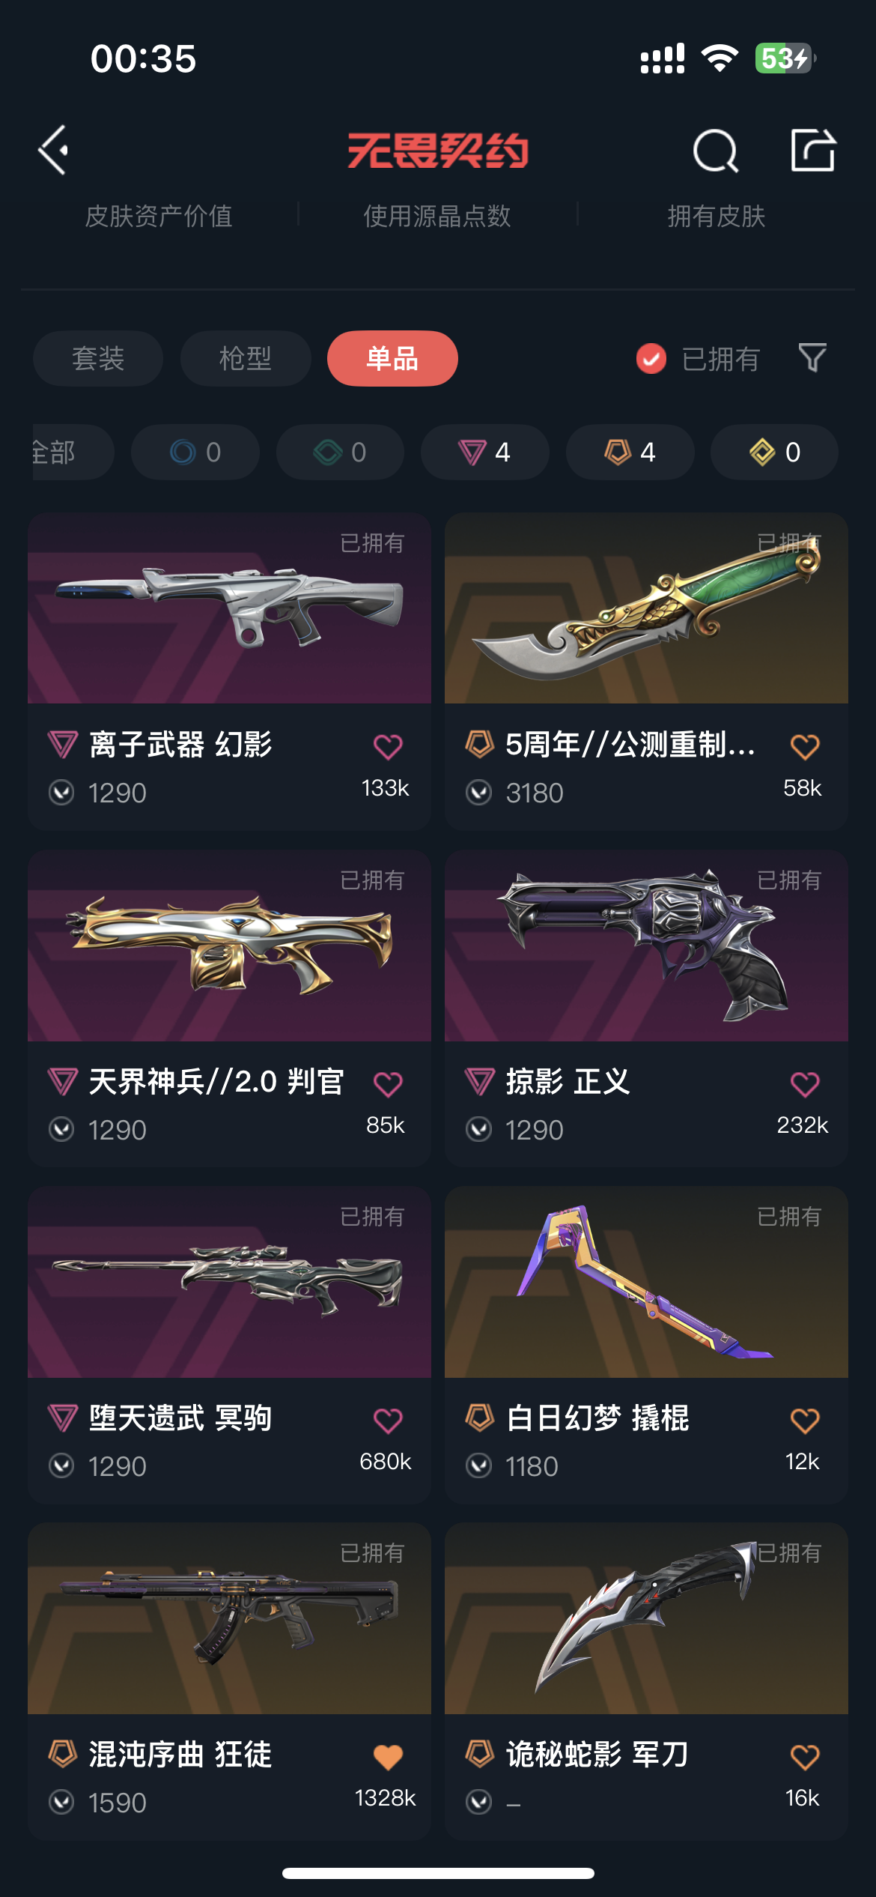The width and height of the screenshot is (876, 1897).
Task: Like the 掠影 正义 skin heart
Action: click(805, 1083)
